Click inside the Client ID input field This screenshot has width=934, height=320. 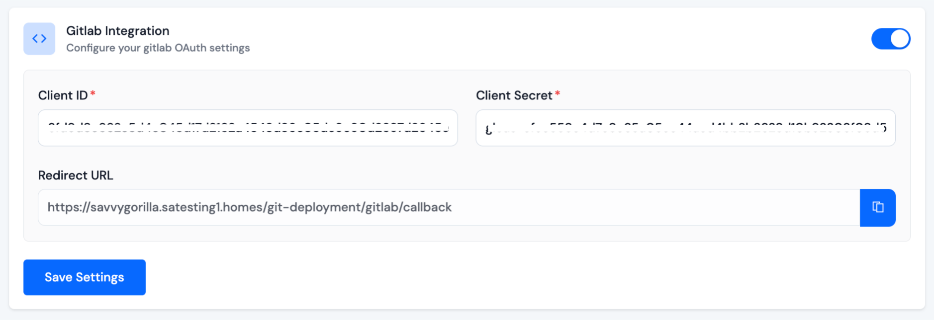(x=247, y=128)
